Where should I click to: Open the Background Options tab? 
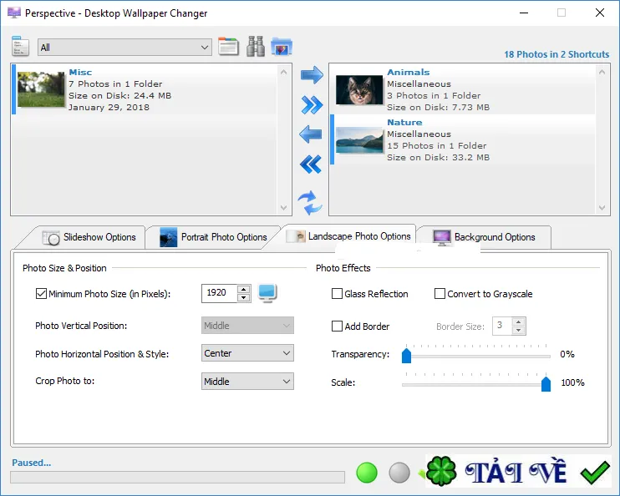[484, 237]
